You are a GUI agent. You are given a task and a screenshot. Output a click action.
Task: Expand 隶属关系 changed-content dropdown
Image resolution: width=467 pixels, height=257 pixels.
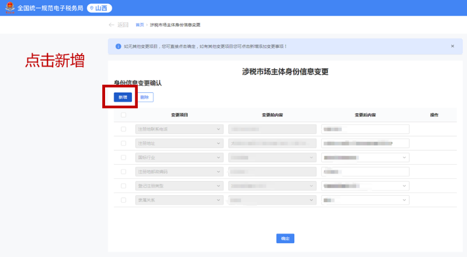[x=365, y=200]
